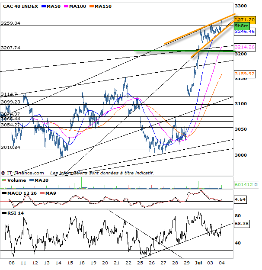The image size is (262, 270).
Task: Click the green Volume legend marker
Action: click(x=4, y=180)
